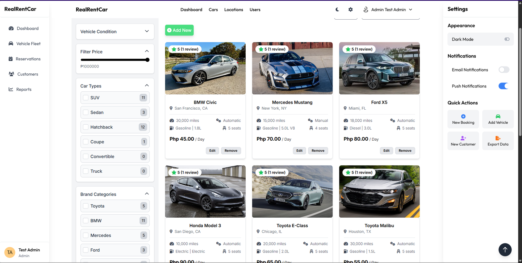Click the Filter Price slider handle
This screenshot has width=522, height=263.
pyautogui.click(x=147, y=60)
